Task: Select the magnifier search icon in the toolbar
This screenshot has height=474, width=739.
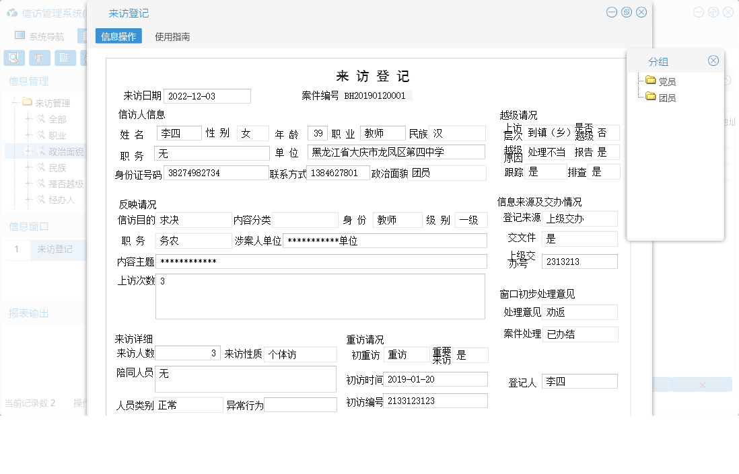Action: click(13, 58)
